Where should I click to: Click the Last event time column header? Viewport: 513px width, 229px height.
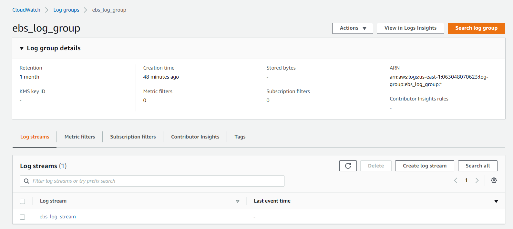pos(272,201)
